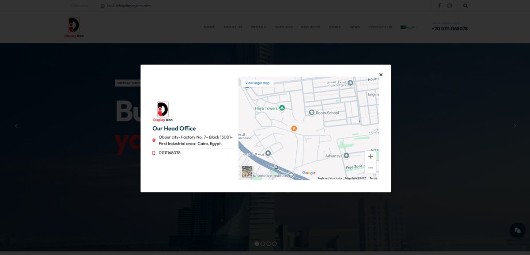Open the Projects menu item

pos(310,27)
